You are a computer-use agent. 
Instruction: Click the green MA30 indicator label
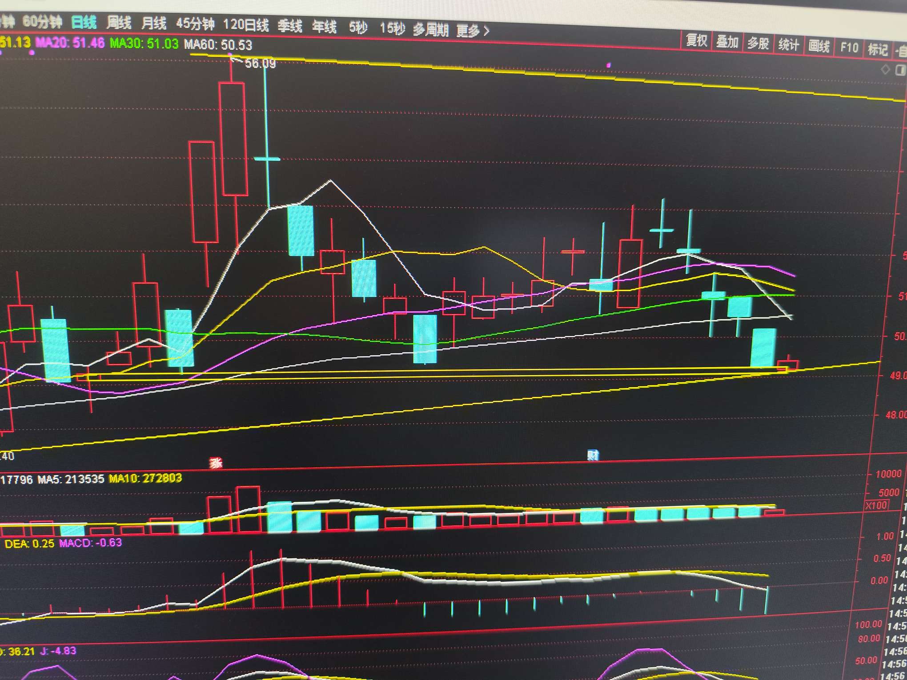tap(144, 44)
